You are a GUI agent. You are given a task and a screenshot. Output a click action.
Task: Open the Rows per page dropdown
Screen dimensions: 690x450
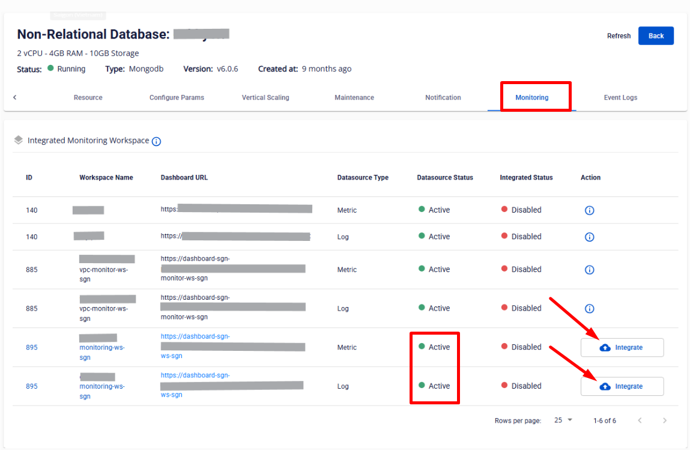tap(563, 421)
